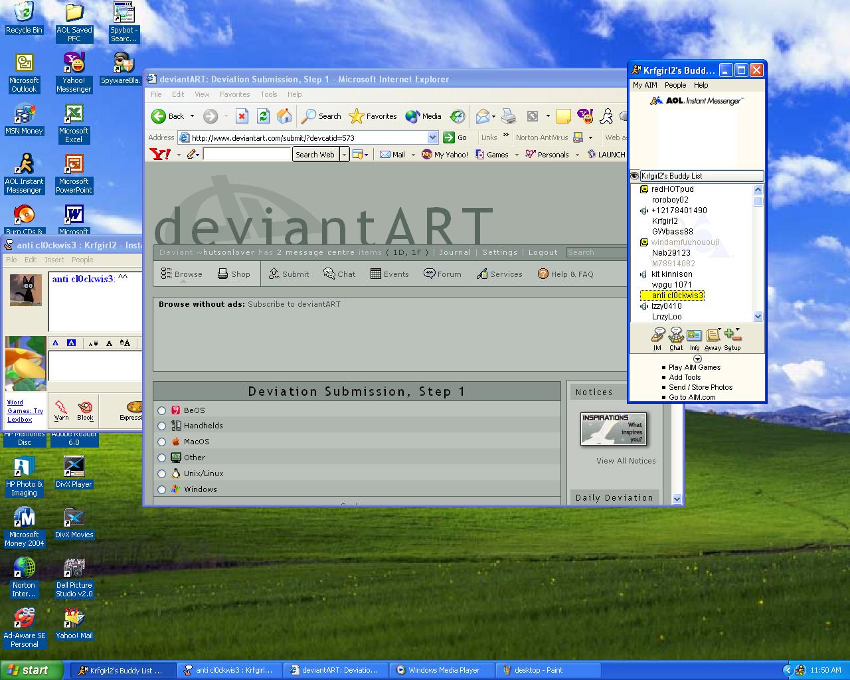Select the Unix/Linux radio button
This screenshot has height=680, width=850.
click(161, 474)
